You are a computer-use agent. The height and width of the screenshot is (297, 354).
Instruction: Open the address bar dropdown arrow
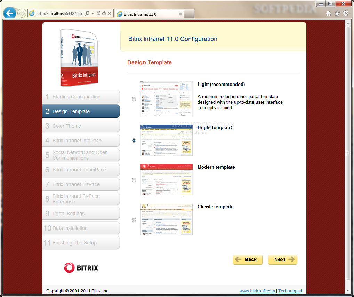pos(92,14)
